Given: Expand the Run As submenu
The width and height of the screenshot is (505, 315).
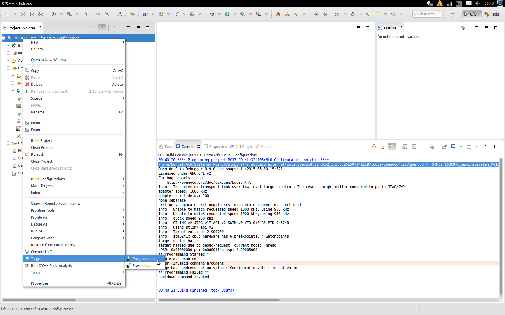Looking at the screenshot, I should point(74,231).
